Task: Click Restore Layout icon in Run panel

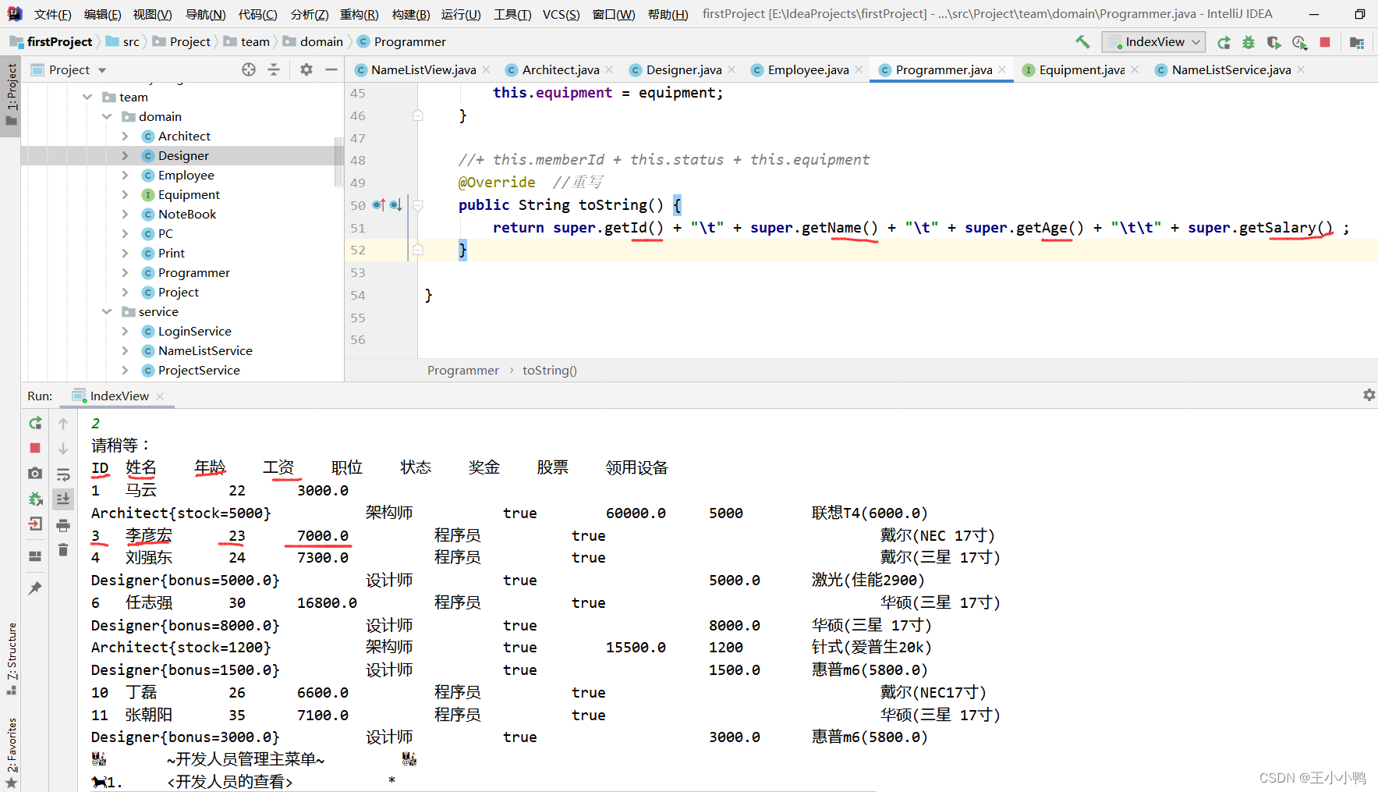Action: (x=35, y=556)
